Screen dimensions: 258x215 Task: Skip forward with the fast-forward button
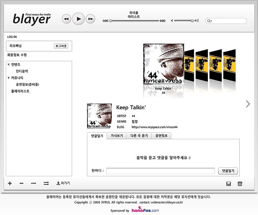90,19
